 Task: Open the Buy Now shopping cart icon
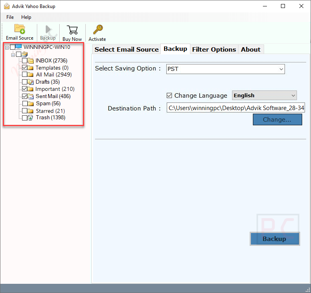click(x=72, y=30)
